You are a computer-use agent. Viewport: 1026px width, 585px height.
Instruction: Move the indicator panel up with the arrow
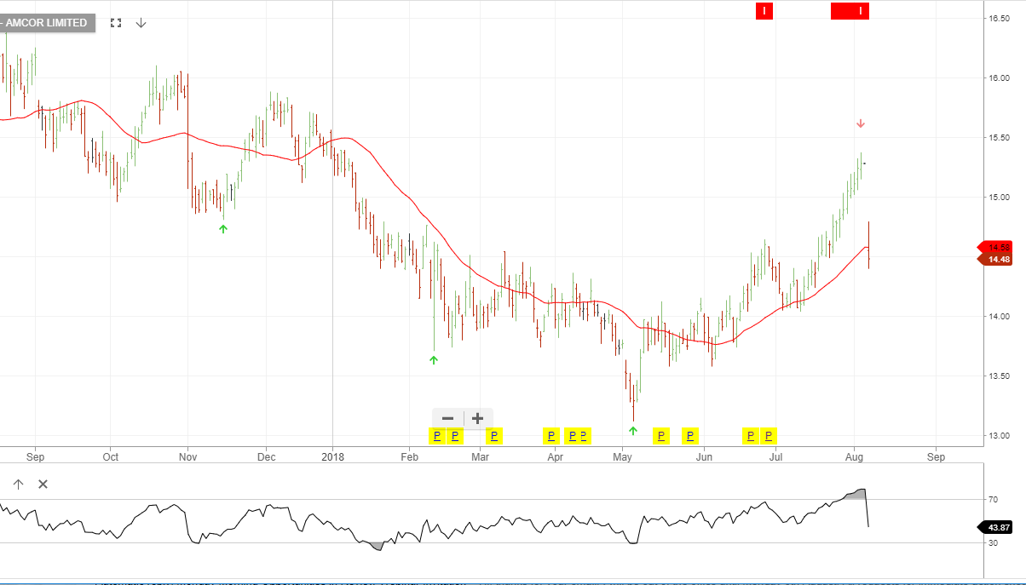click(18, 485)
